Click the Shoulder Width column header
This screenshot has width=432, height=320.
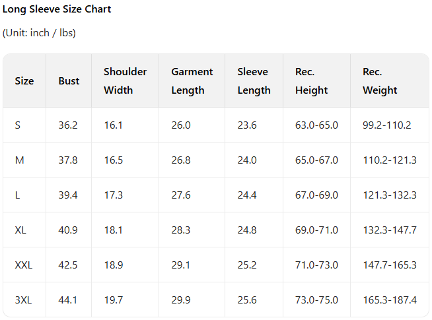[x=126, y=81]
